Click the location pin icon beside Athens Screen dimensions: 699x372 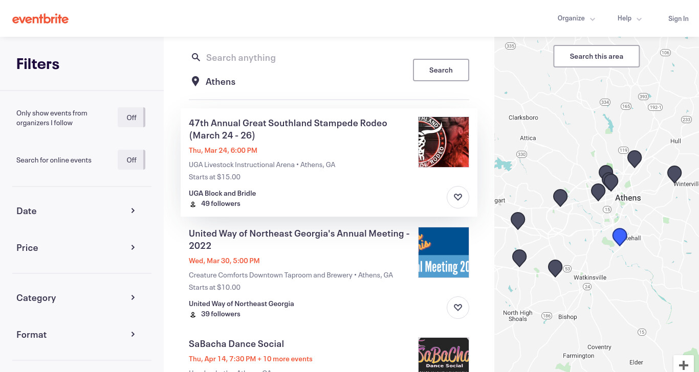coord(195,81)
